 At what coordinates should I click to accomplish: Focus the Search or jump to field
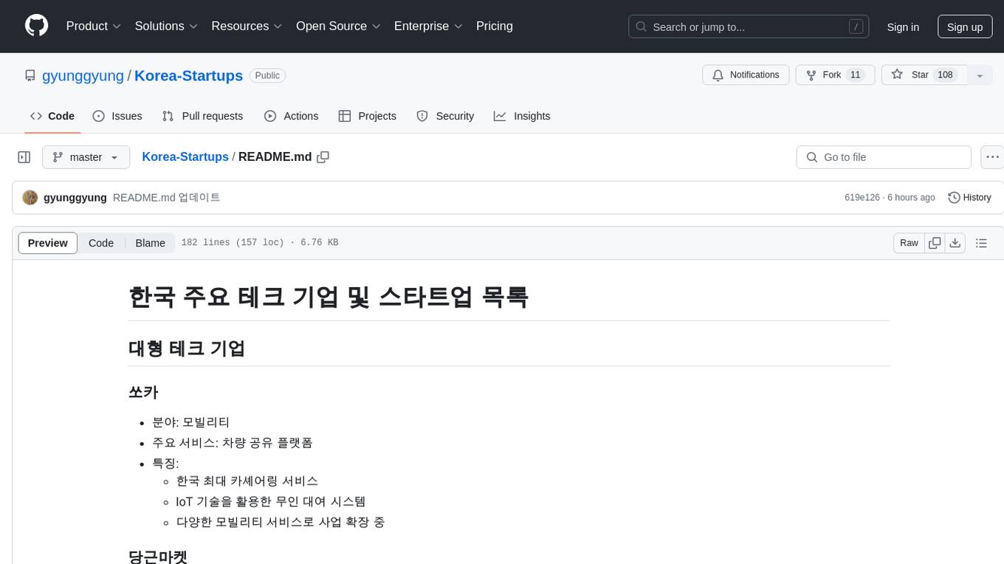749,27
